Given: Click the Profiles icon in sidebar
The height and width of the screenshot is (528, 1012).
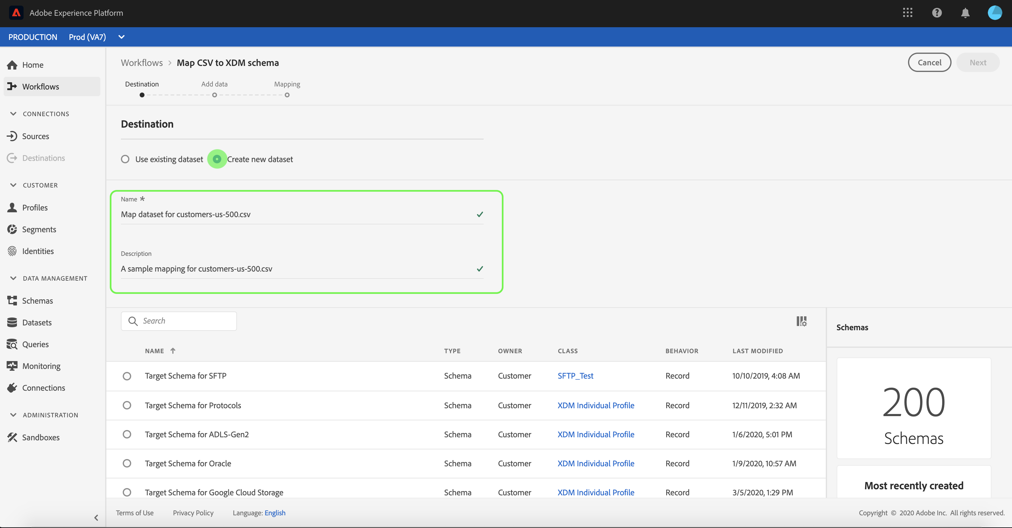Looking at the screenshot, I should [13, 207].
